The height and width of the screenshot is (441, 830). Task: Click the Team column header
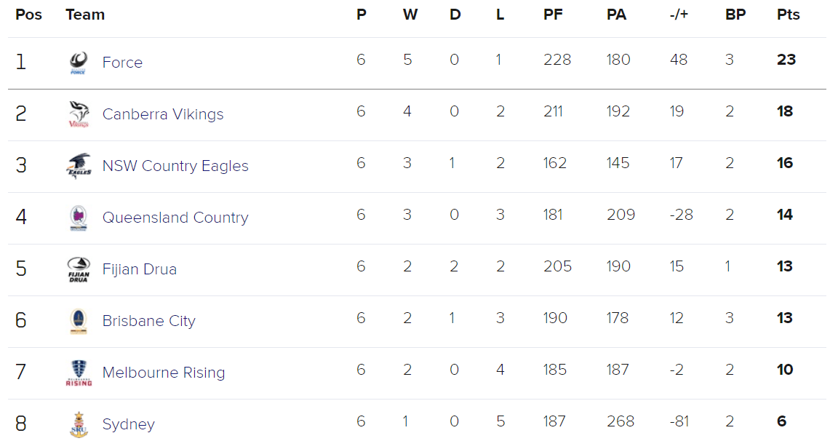point(85,15)
